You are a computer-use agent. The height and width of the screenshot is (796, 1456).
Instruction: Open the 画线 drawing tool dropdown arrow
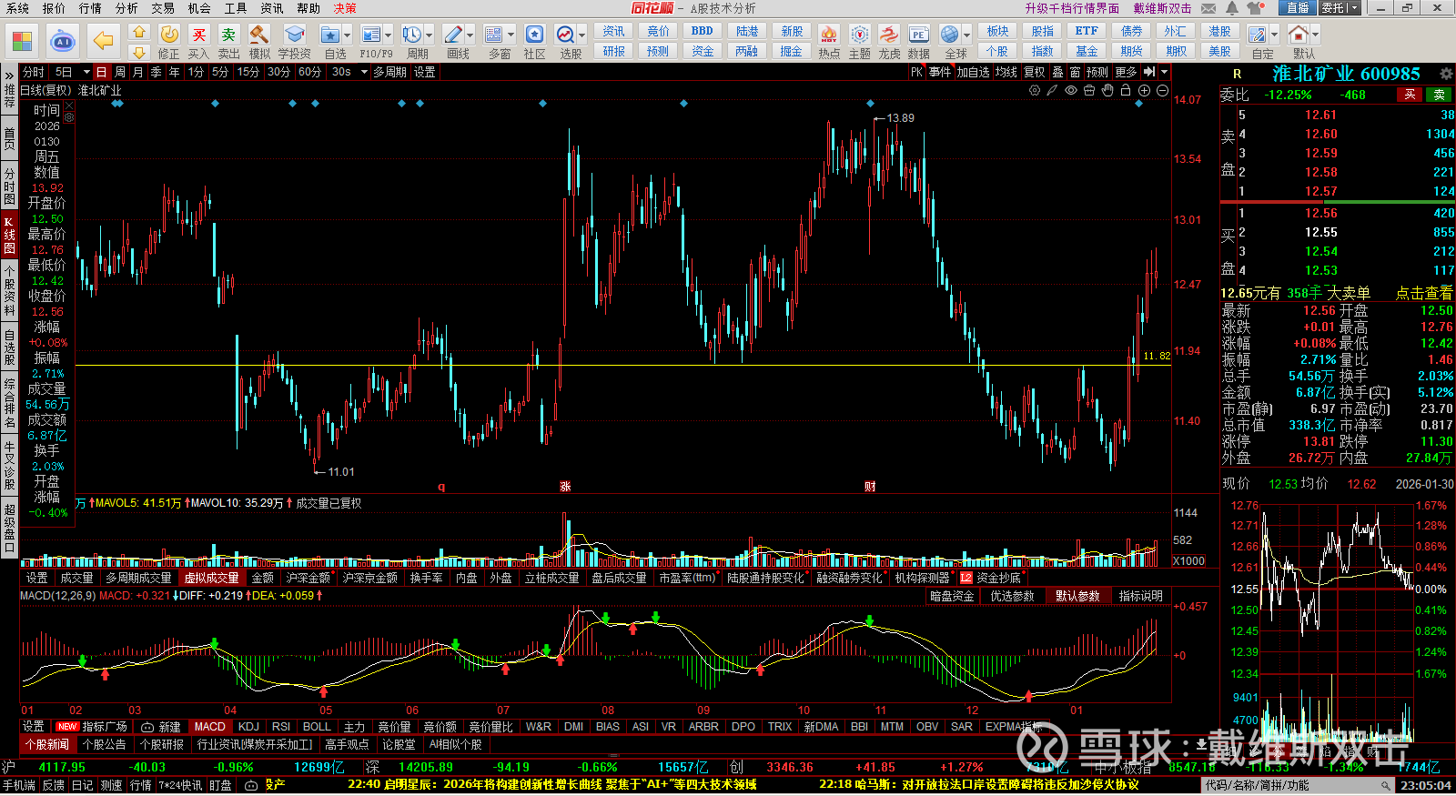(x=470, y=35)
